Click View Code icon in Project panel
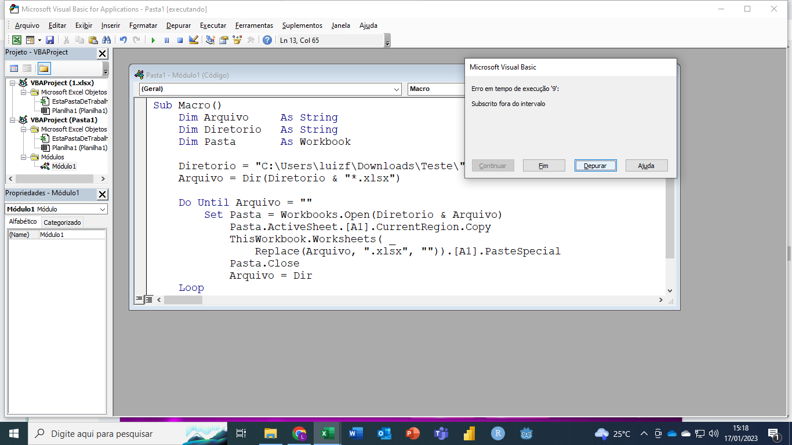The height and width of the screenshot is (445, 792). pyautogui.click(x=14, y=68)
